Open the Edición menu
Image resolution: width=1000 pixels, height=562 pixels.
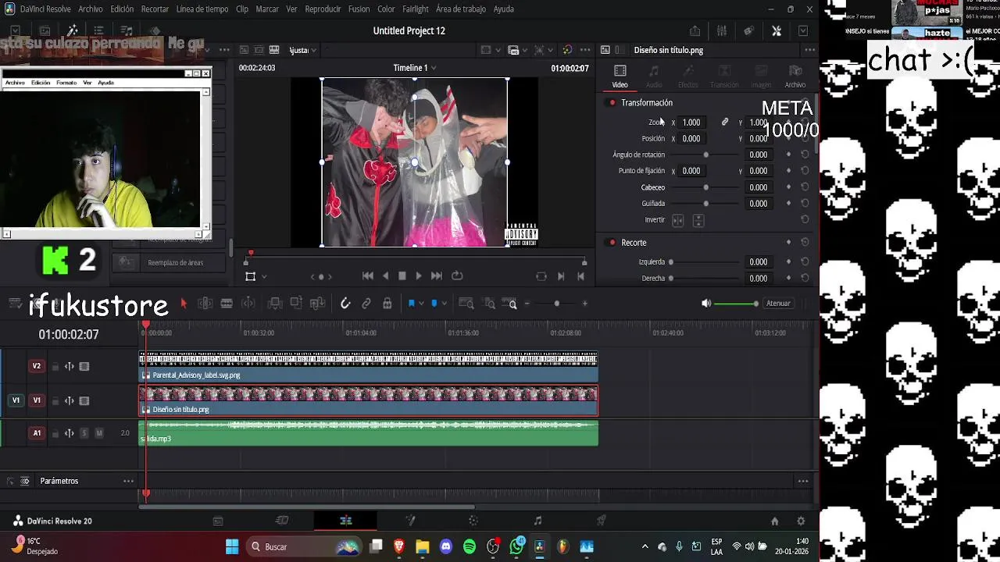point(122,9)
